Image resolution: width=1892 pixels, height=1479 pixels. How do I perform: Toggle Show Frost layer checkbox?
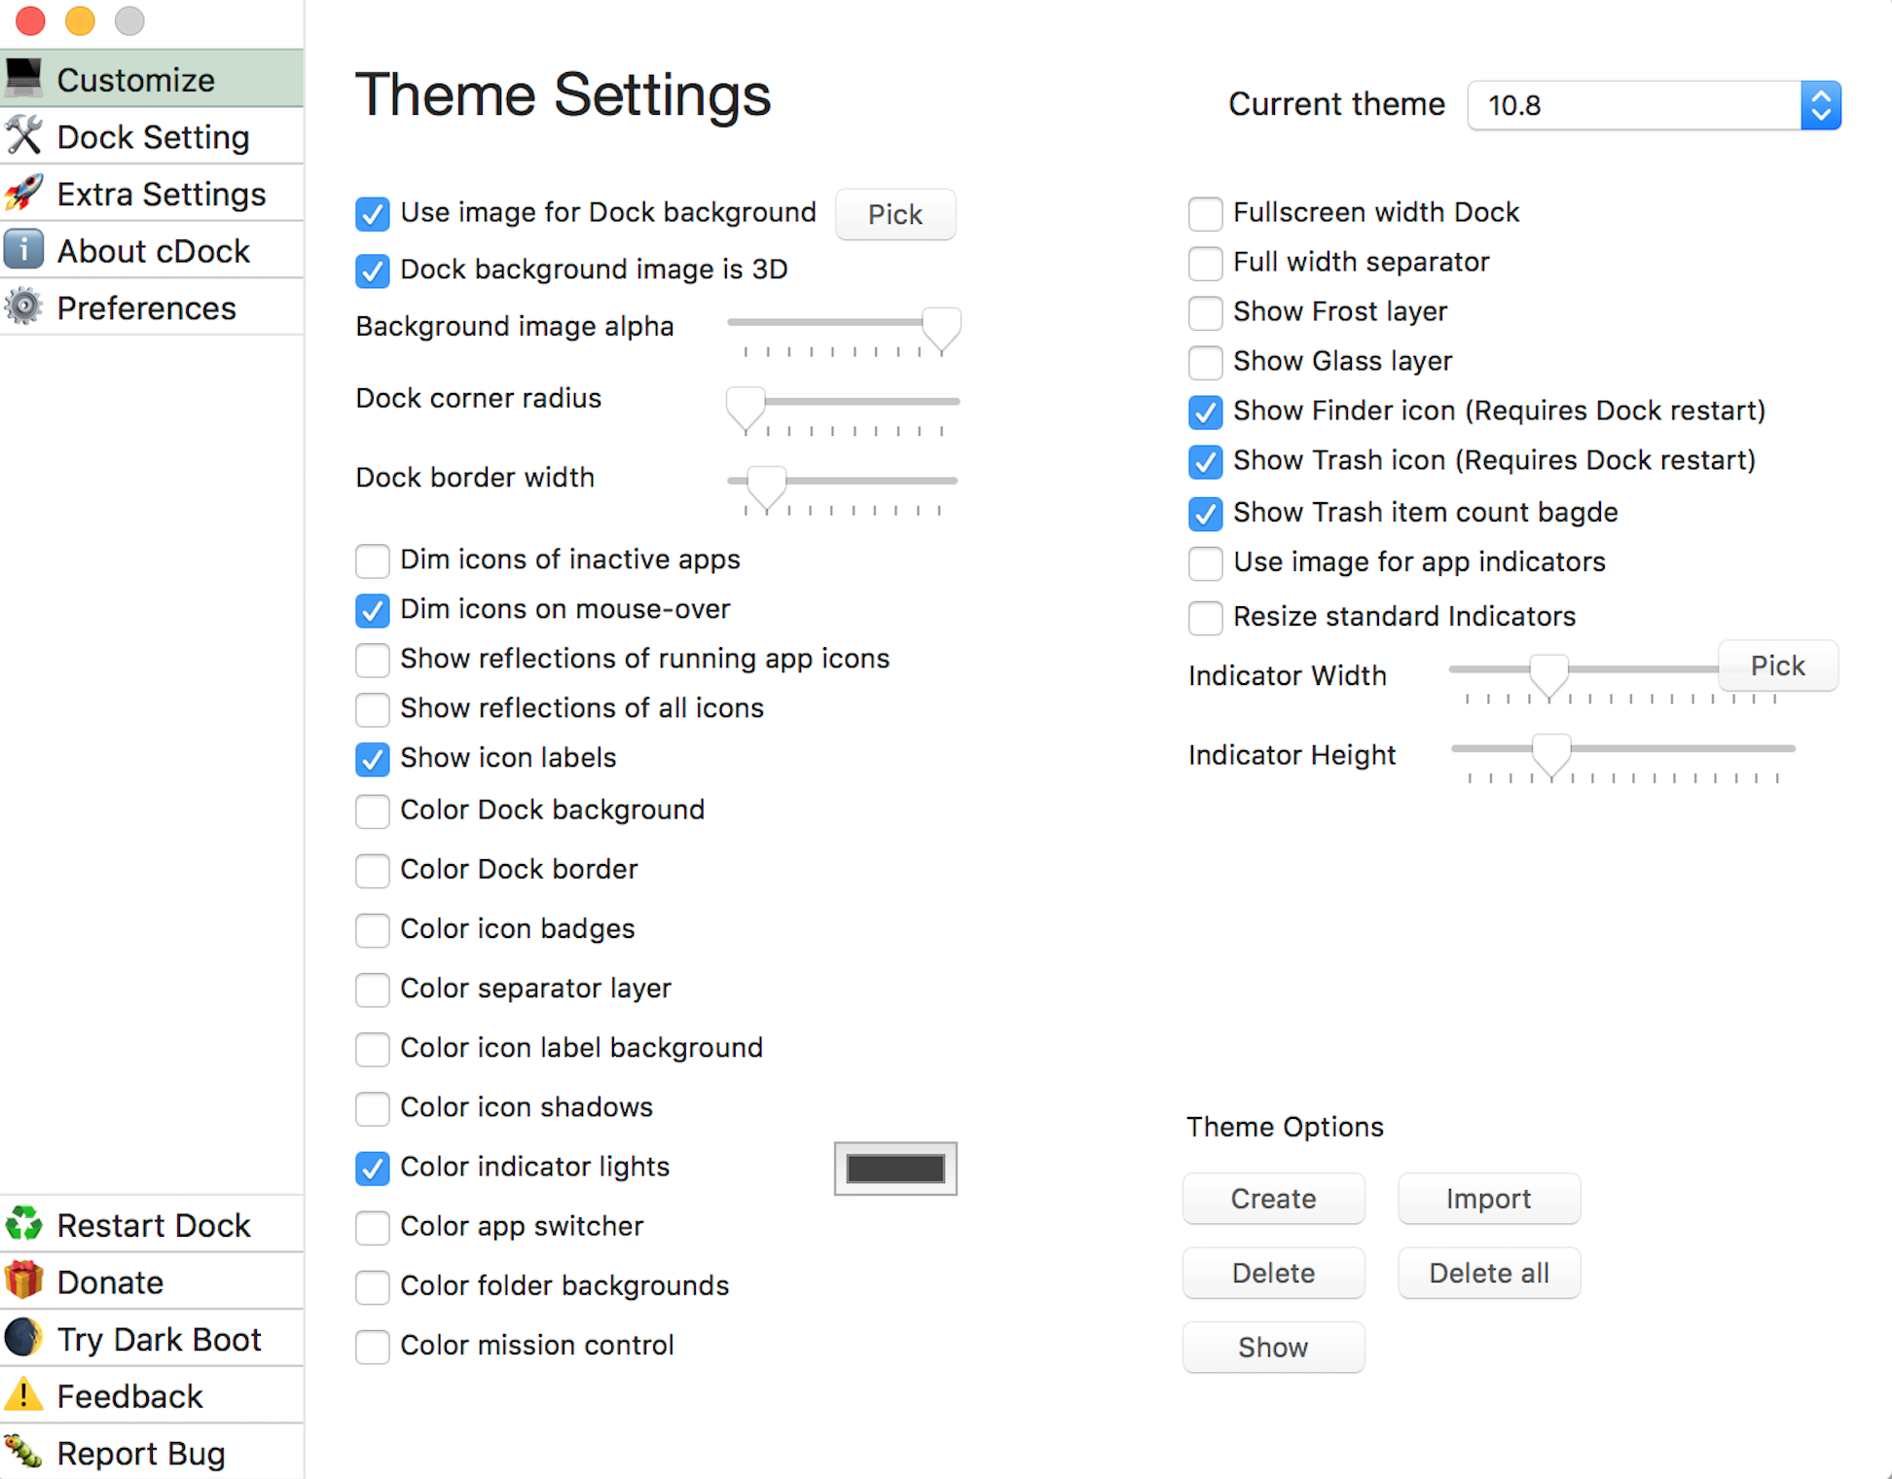click(1205, 312)
